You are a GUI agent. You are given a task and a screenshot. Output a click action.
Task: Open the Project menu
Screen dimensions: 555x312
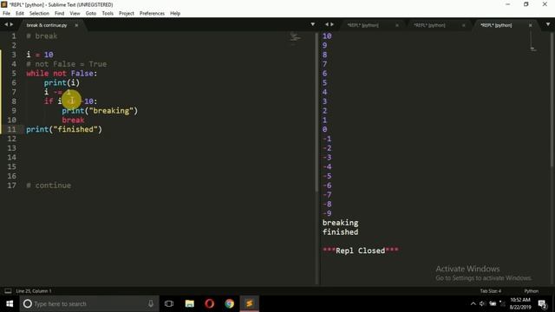click(127, 14)
